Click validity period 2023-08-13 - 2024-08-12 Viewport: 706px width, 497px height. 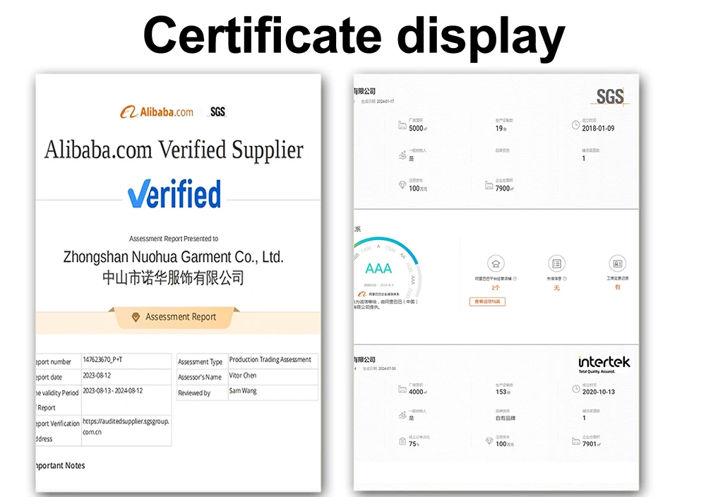(112, 391)
